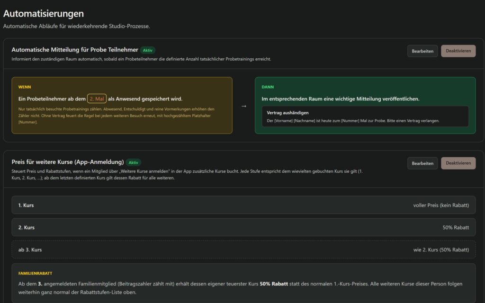This screenshot has height=303, width=485.
Task: Select the 'ab 3. Kurs' dashed row
Action: (243, 250)
